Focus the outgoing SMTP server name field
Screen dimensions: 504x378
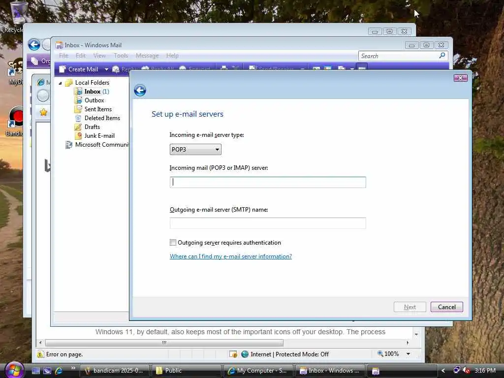click(x=268, y=223)
